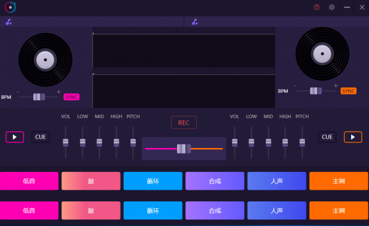Trigger bottom row 低音 pad
Image resolution: width=369 pixels, height=226 pixels.
click(x=29, y=211)
